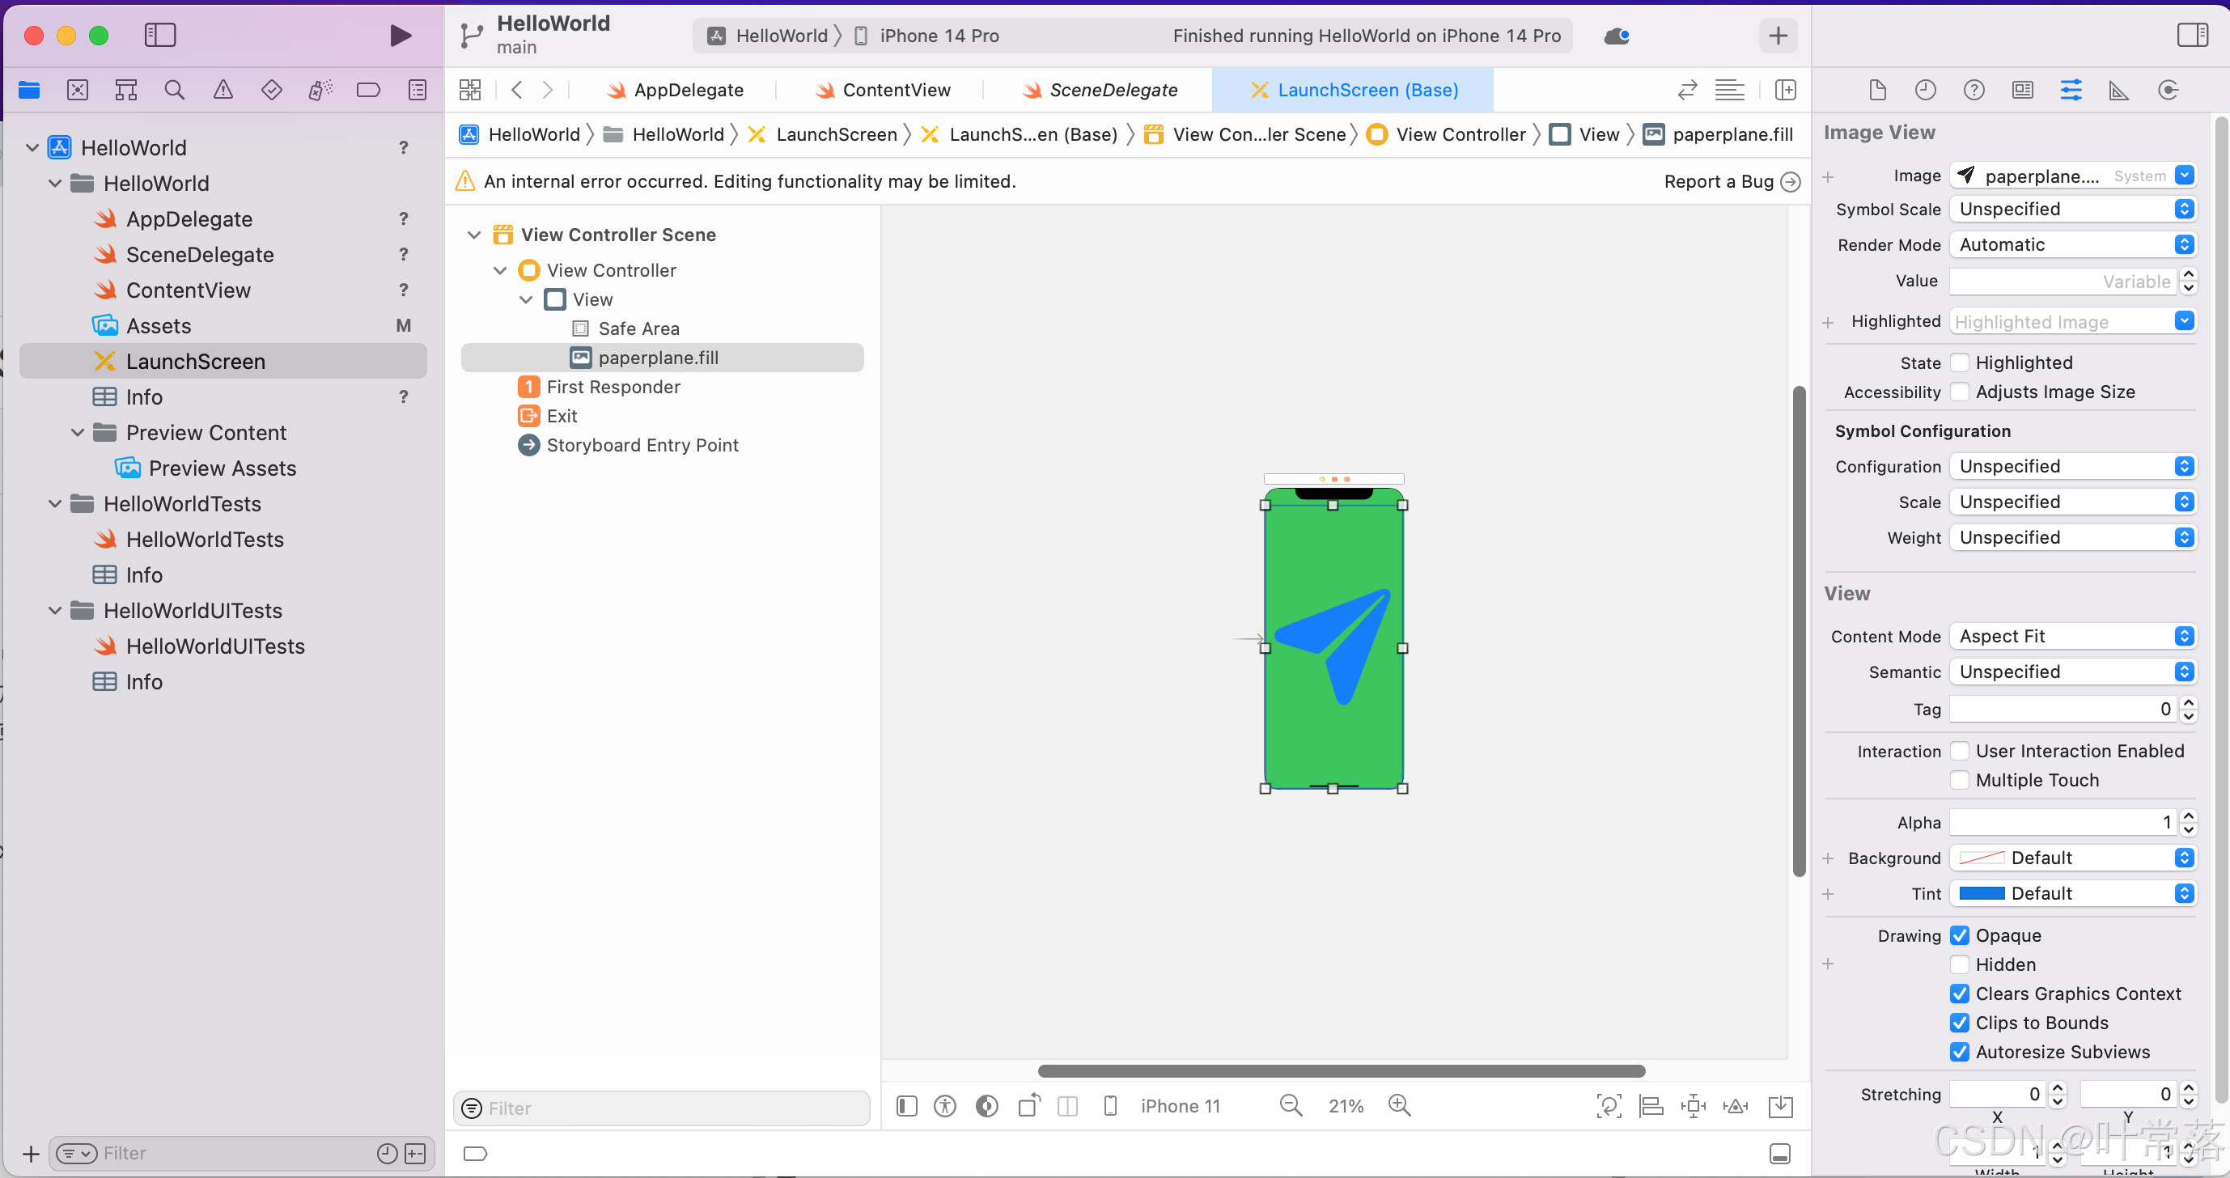Open the Debug navigator icon

320,90
